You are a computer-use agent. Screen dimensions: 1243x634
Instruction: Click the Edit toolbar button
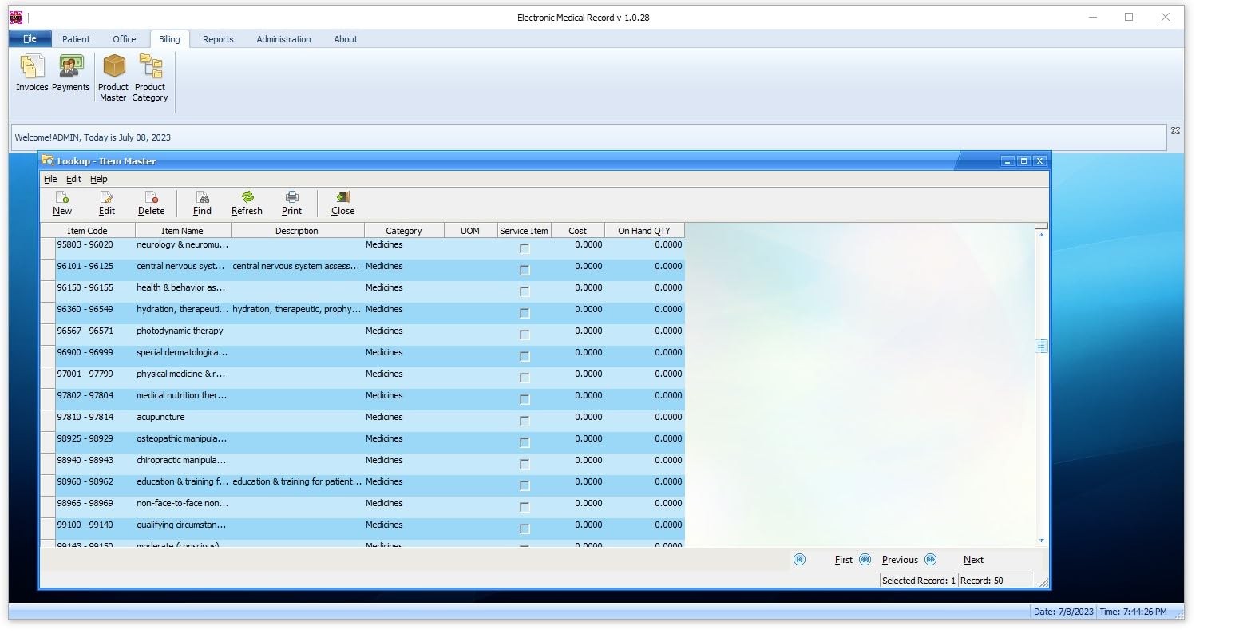tap(107, 203)
